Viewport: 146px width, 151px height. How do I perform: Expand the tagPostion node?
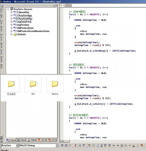(x=12, y=25)
